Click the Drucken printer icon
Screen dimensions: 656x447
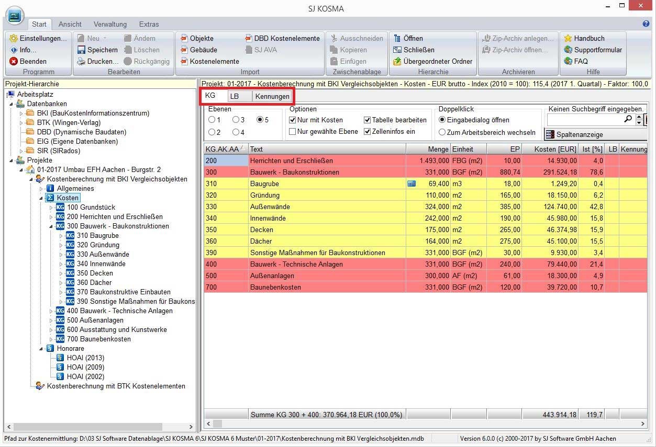tap(81, 61)
